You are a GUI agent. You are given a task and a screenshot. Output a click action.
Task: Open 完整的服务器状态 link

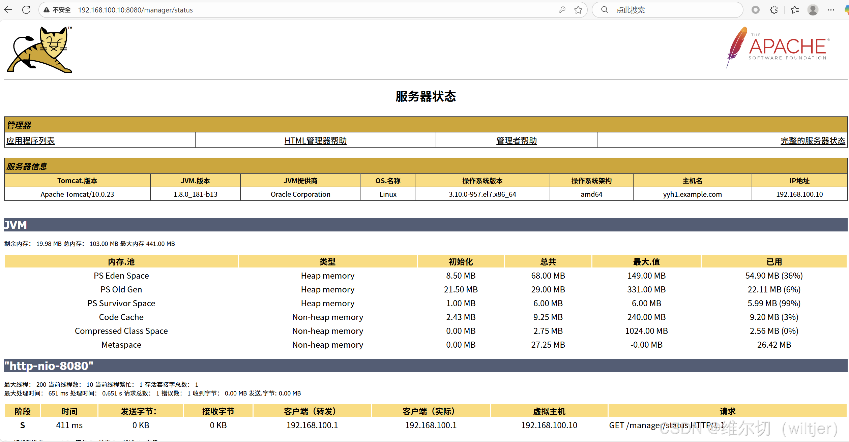[813, 140]
